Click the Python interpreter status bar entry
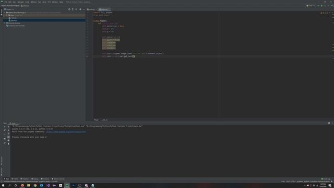This screenshot has height=188, width=334. (x=317, y=181)
